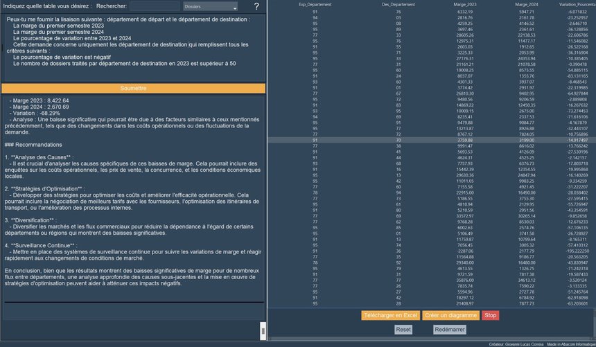Image resolution: width=596 pixels, height=347 pixels.
Task: Select negative margin cell -2287.06
Action: (465, 251)
